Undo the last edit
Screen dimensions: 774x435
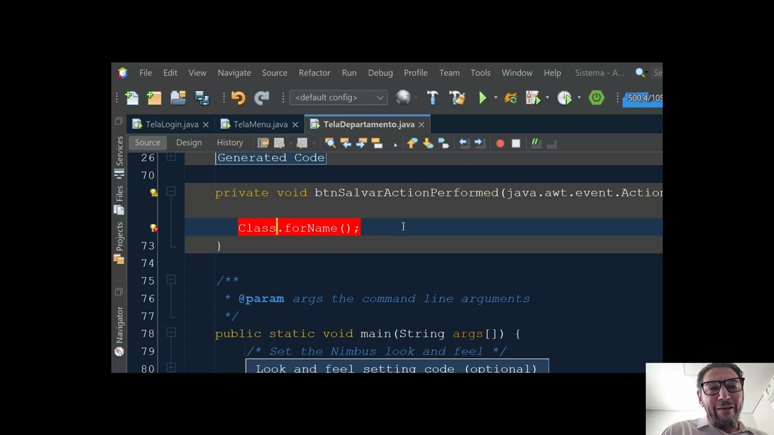click(238, 97)
